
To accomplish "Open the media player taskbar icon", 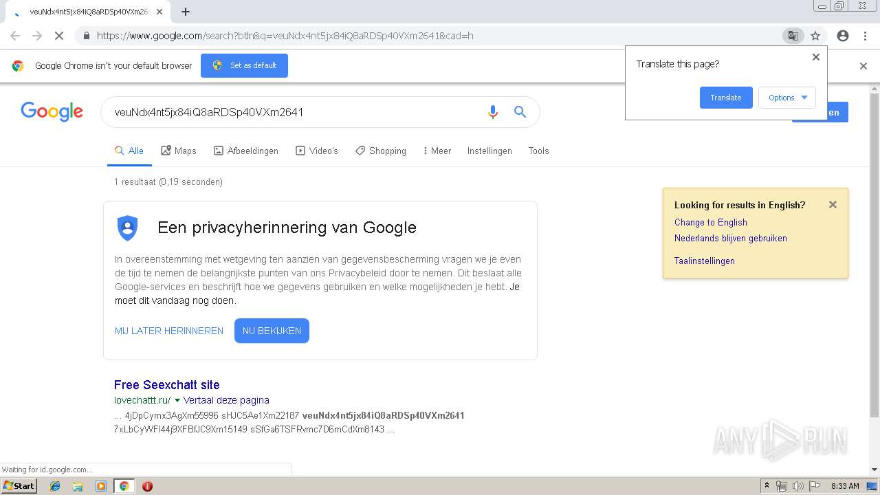I will tap(101, 486).
